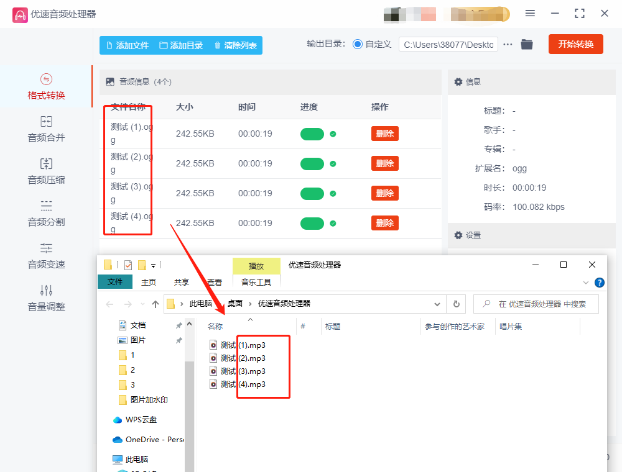622x472 pixels.
Task: Click the 添加文件 add file button
Action: [128, 45]
